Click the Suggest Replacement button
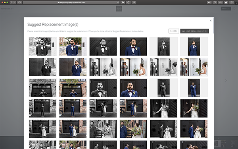Image resolution: width=238 pixels, height=149 pixels. [194, 31]
